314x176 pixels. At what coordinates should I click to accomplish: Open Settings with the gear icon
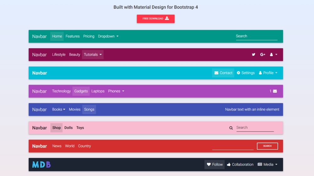(x=246, y=73)
